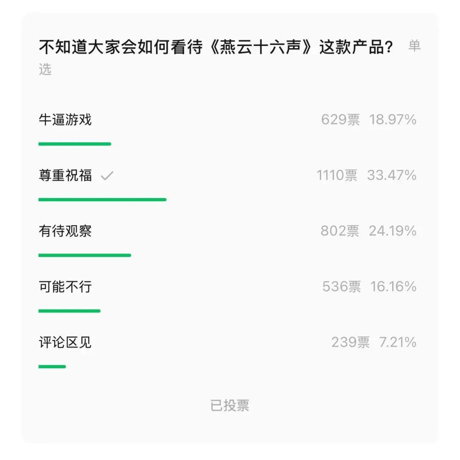
Task: Click the progress bar under 有待观察
Action: 85,255
